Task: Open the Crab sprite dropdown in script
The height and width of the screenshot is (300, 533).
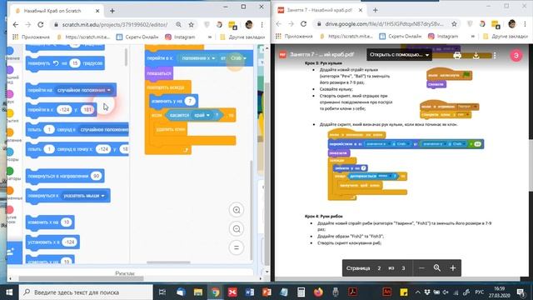Action: [x=238, y=58]
